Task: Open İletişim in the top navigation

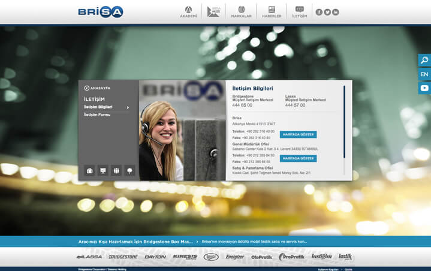Action: (x=299, y=11)
